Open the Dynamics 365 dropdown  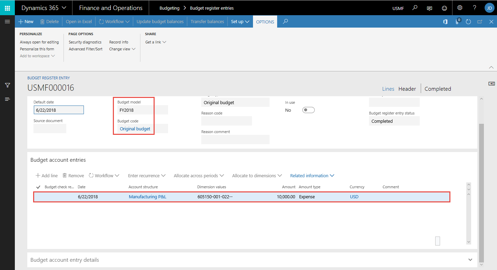coord(44,8)
